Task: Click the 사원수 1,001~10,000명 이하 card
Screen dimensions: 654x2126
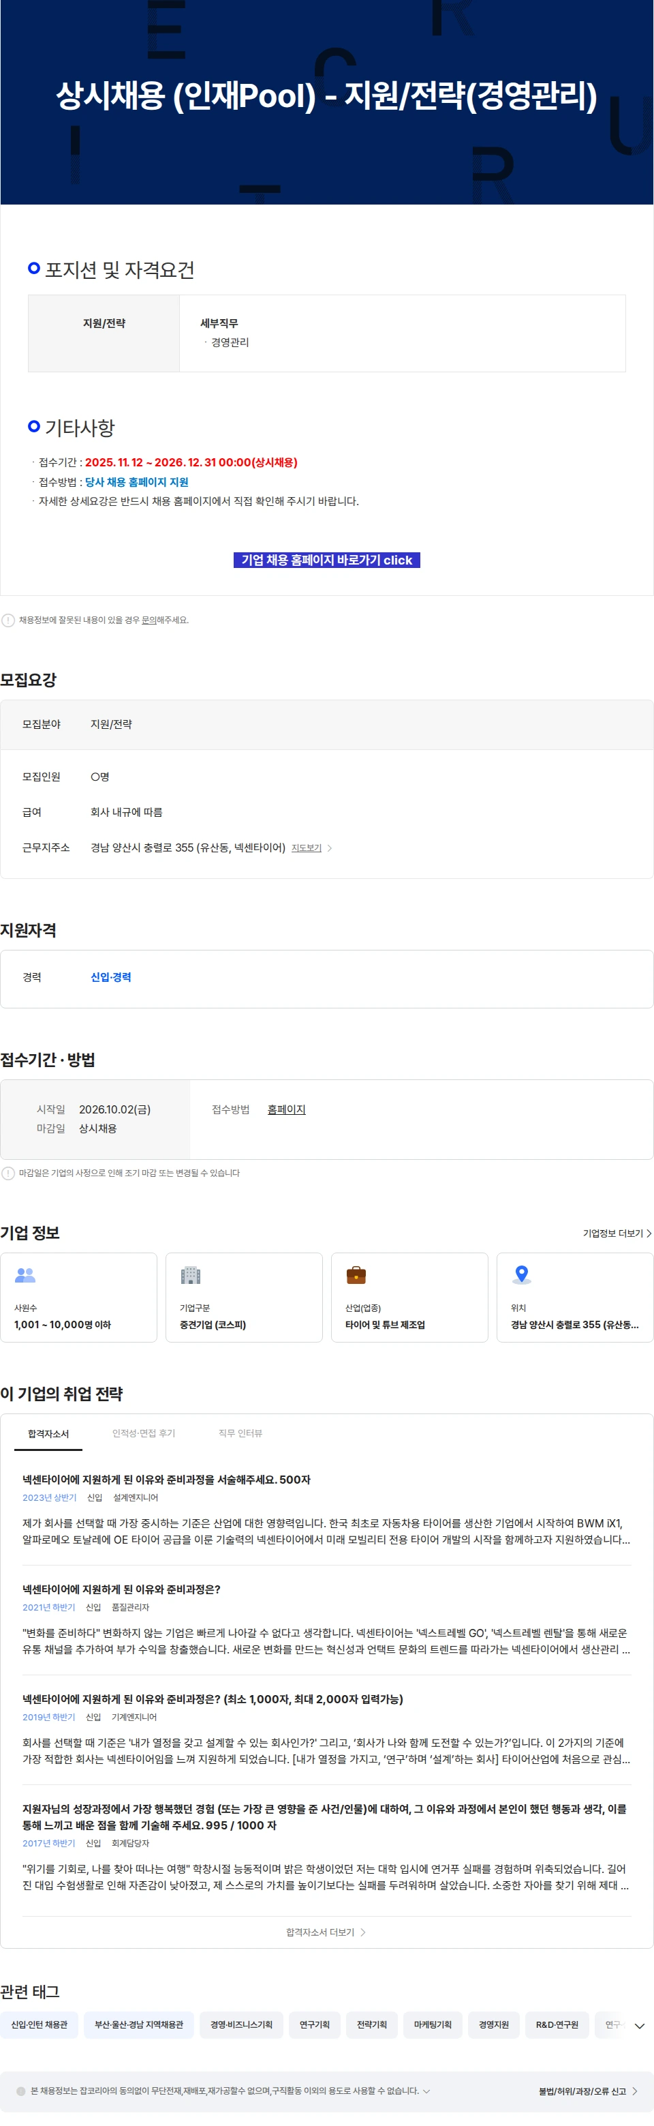Action: pyautogui.click(x=78, y=1298)
